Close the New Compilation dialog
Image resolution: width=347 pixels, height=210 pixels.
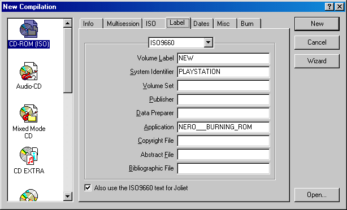340,7
